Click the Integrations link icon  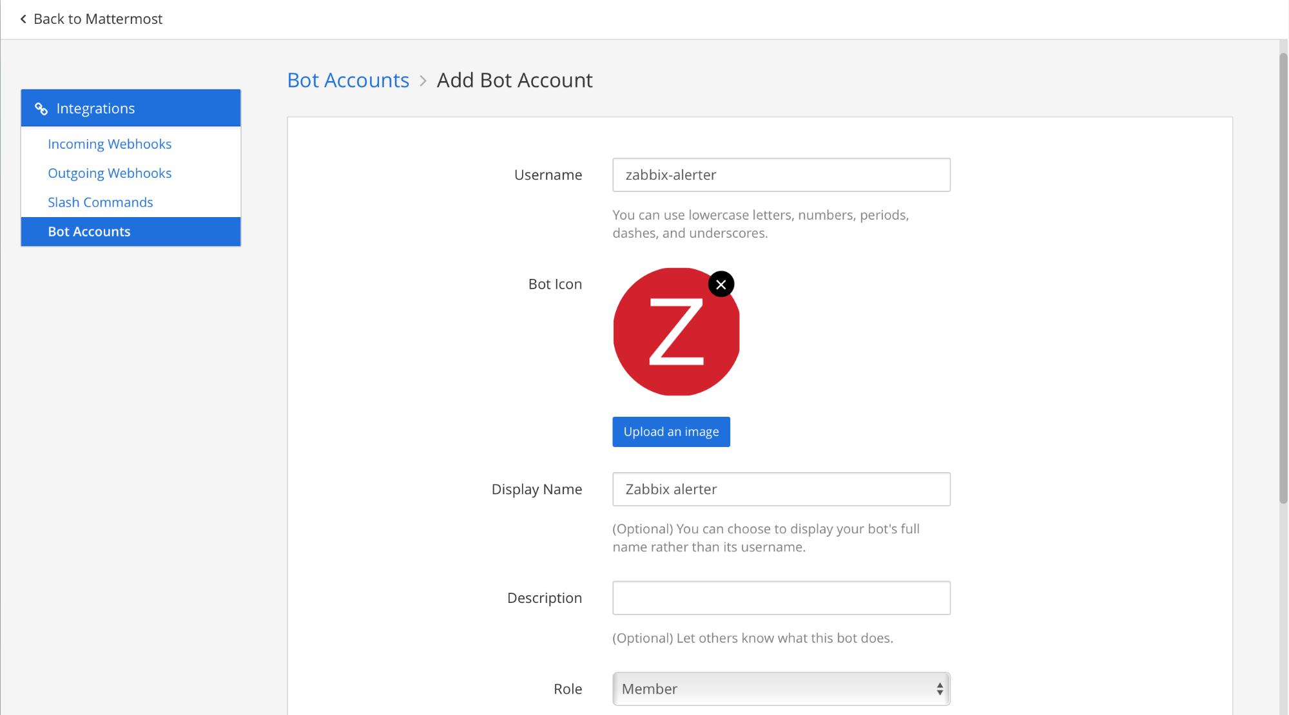tap(41, 109)
